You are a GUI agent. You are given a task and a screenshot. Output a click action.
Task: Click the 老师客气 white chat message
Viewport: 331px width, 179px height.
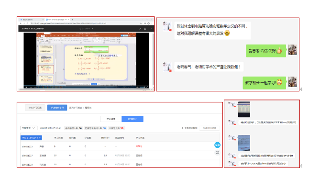coord(209,67)
